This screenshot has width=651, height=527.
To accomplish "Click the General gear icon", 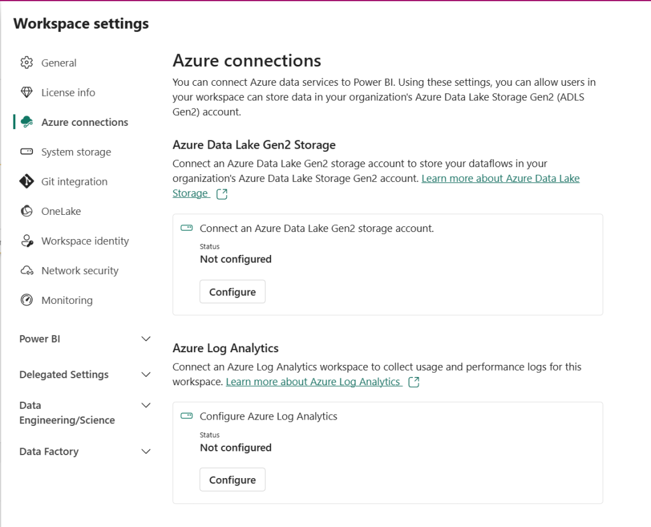I will pyautogui.click(x=27, y=63).
